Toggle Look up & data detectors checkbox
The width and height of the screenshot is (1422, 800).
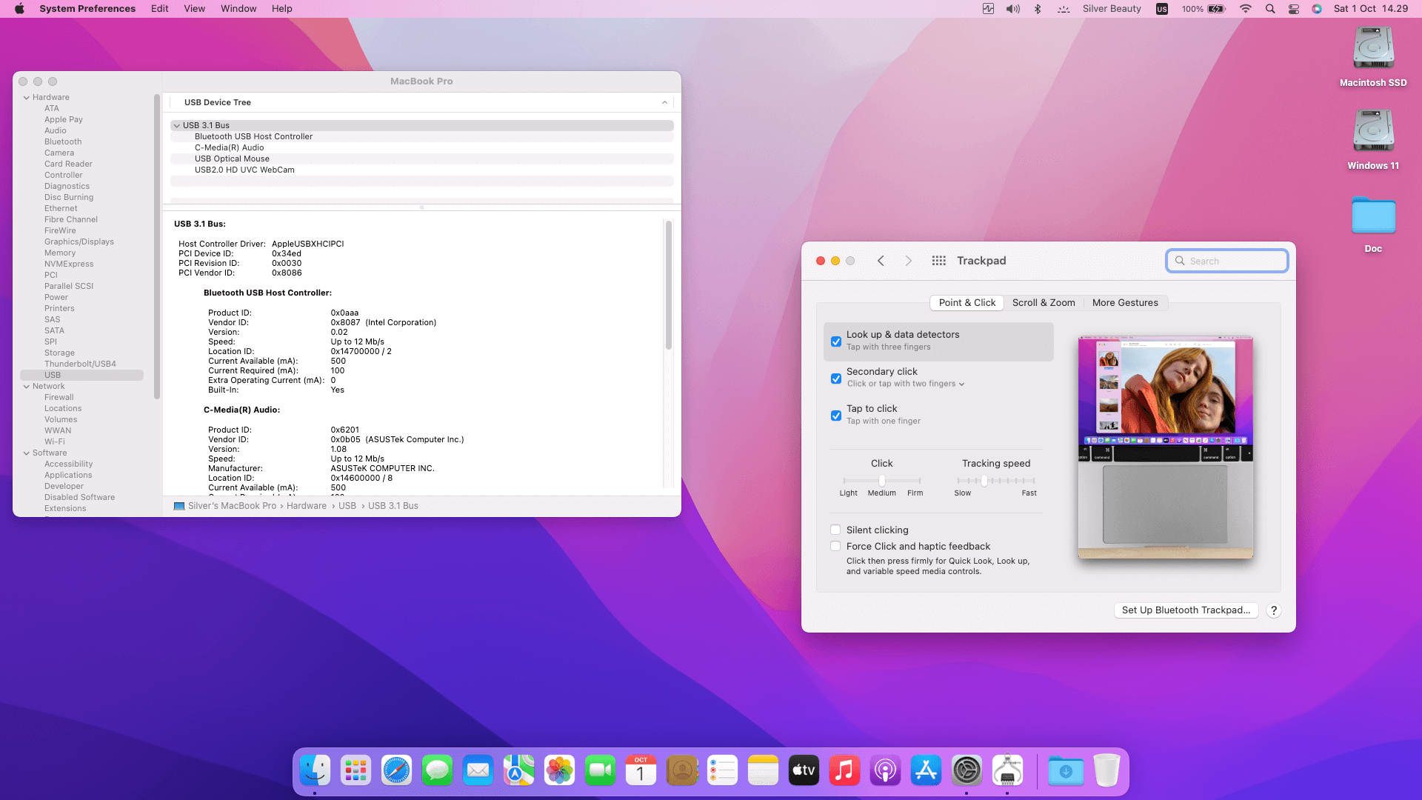click(x=836, y=341)
